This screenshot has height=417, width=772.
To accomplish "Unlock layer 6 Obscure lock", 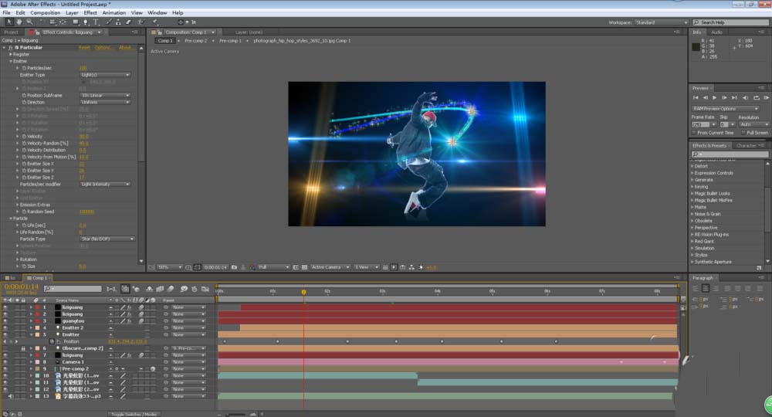I will pos(22,348).
